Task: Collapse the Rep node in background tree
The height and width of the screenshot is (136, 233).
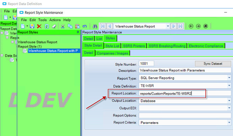Action: (x=7, y=37)
